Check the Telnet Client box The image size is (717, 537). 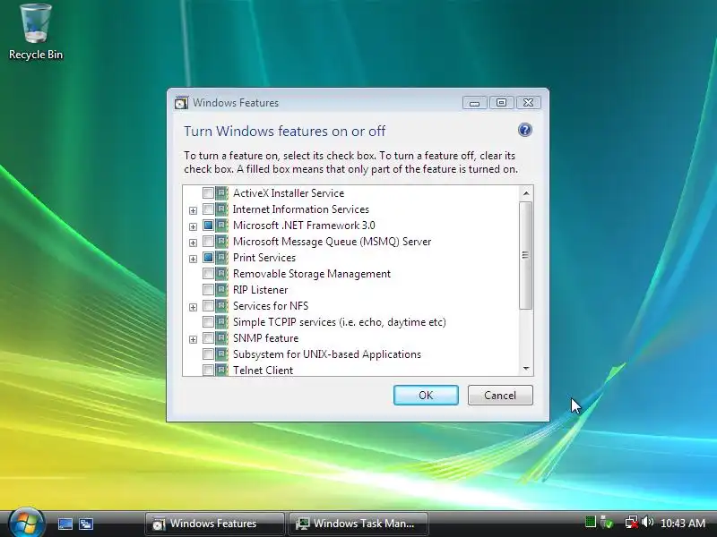[x=208, y=370]
